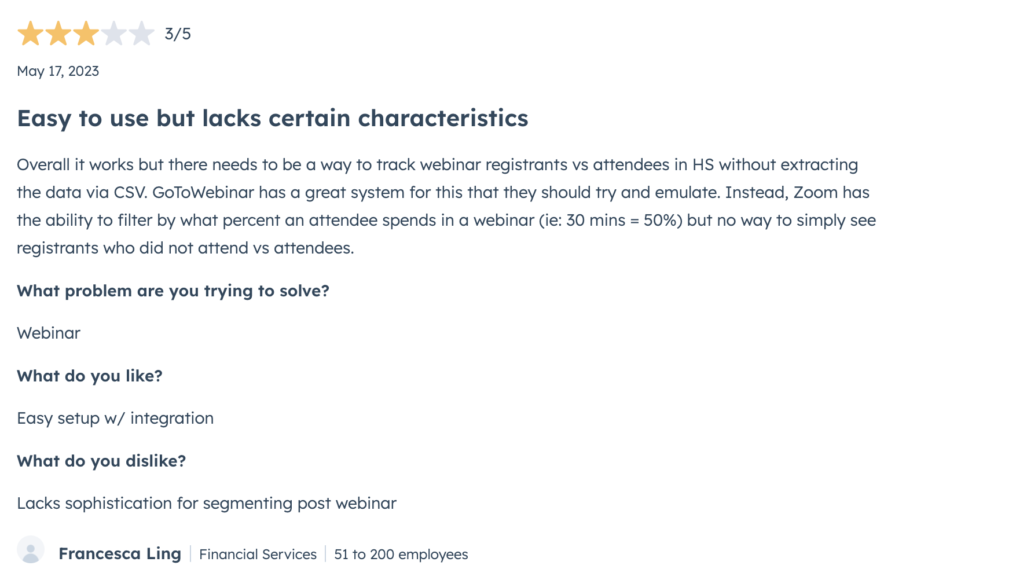Image resolution: width=1027 pixels, height=580 pixels.
Task: Click the May 17, 2023 date
Action: [58, 71]
